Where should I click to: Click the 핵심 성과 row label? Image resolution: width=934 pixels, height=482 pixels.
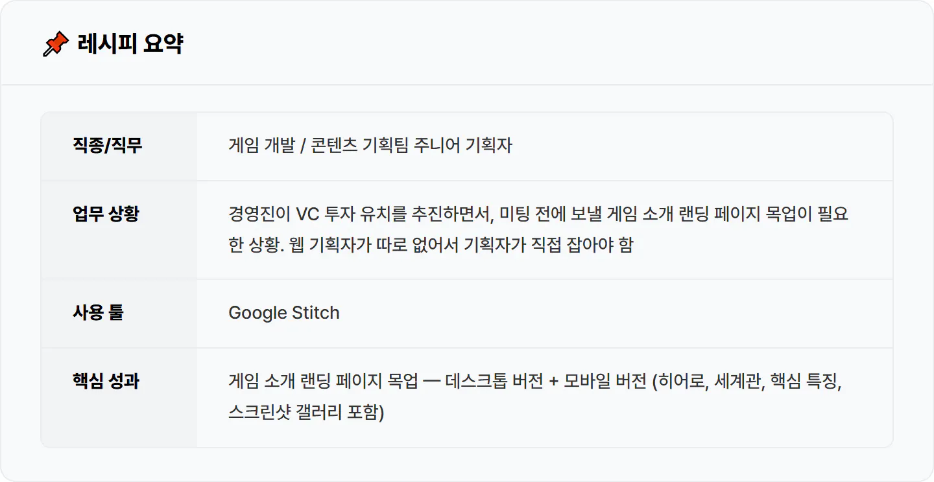(106, 381)
